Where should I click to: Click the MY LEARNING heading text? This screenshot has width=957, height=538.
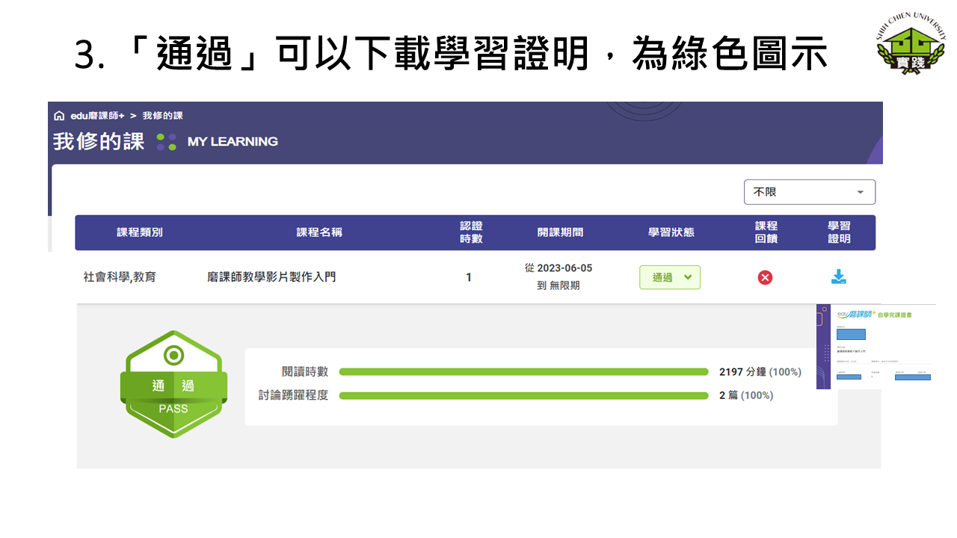233,141
